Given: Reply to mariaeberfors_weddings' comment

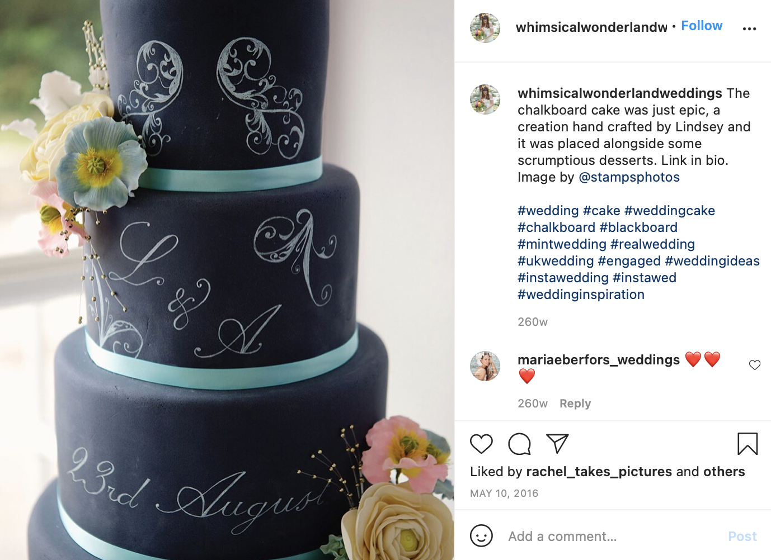Looking at the screenshot, I should pos(575,404).
